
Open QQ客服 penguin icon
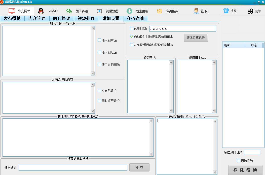[x=41, y=11]
